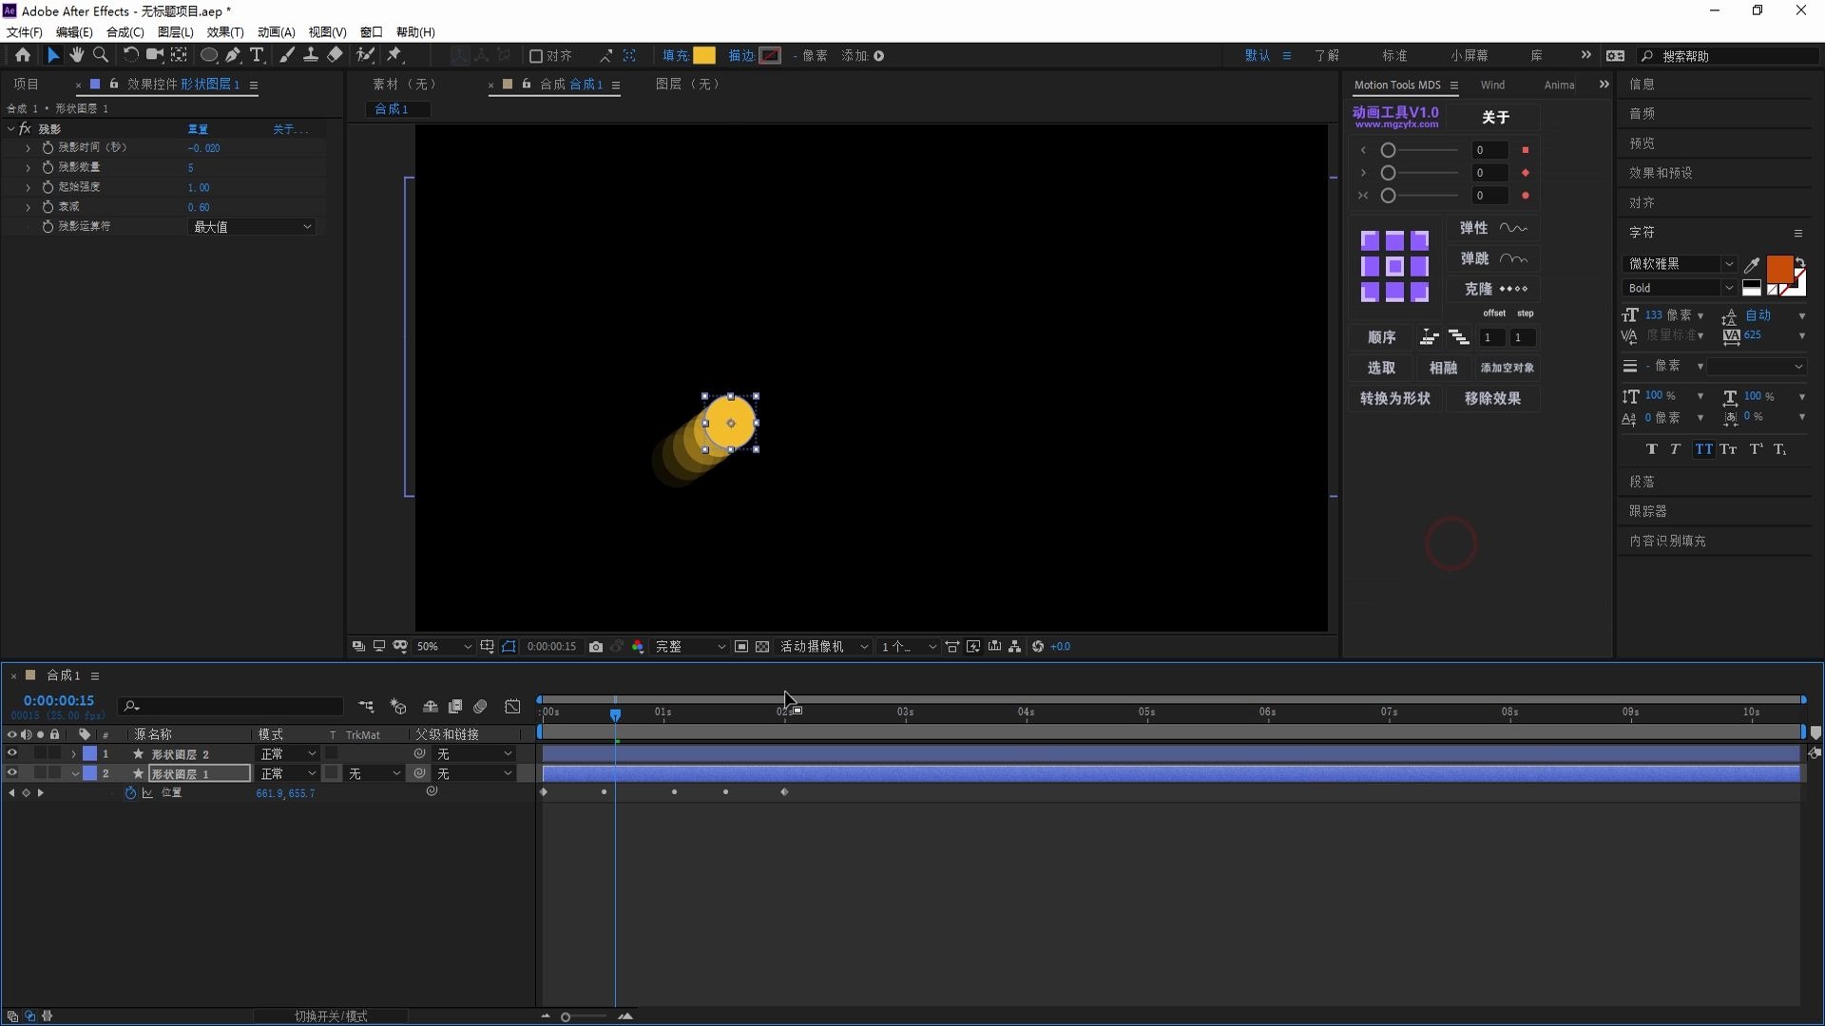This screenshot has height=1026, width=1825.
Task: Open 窗口 menu
Action: (371, 32)
